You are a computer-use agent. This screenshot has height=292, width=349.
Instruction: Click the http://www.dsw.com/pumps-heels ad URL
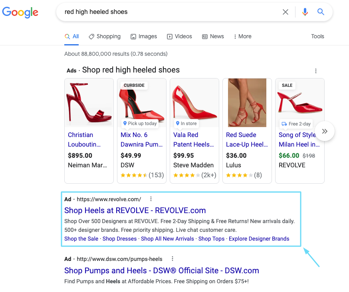point(119,259)
